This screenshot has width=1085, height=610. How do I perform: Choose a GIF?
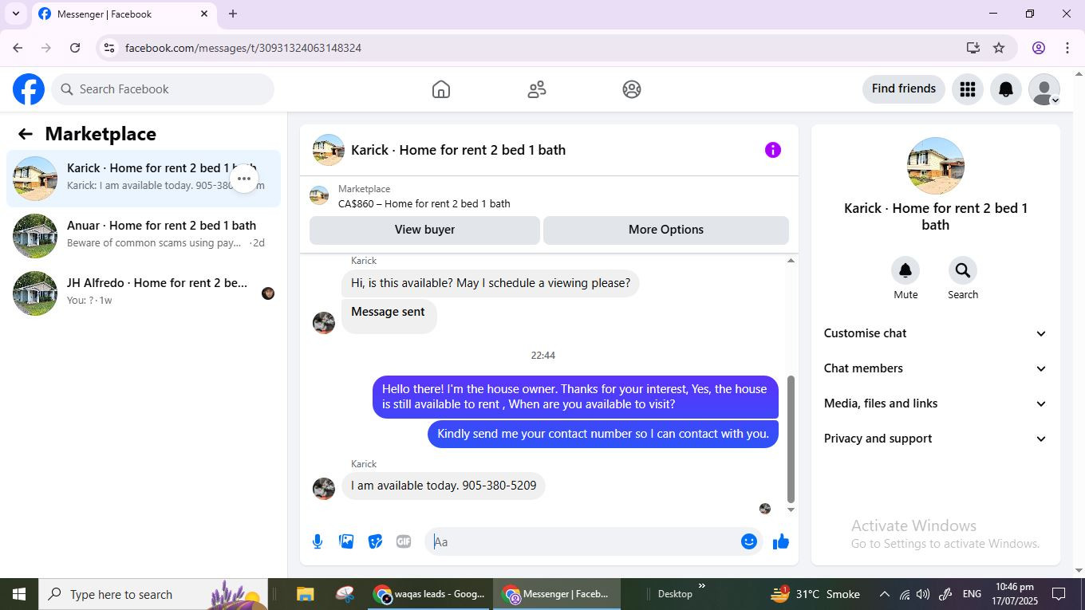[x=404, y=542]
